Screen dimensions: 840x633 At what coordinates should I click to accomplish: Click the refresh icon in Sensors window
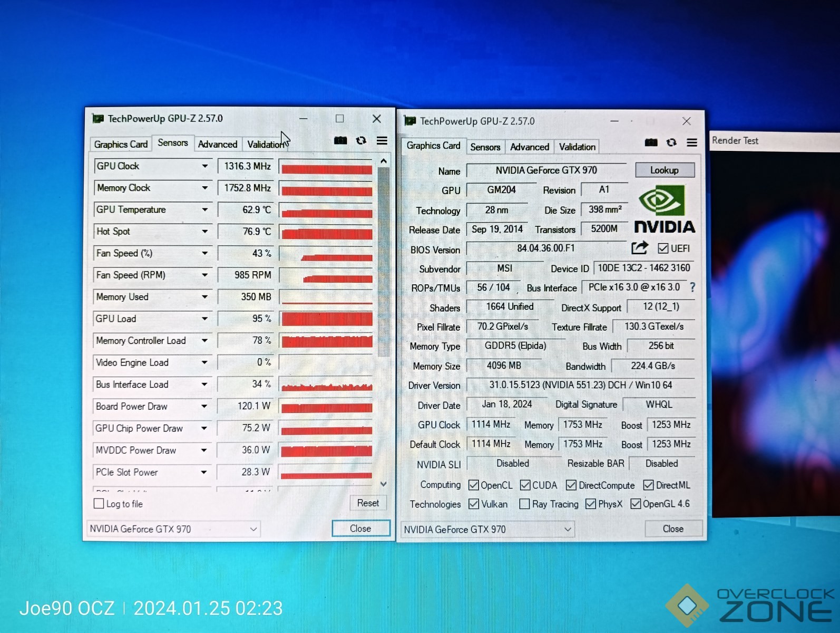[361, 140]
